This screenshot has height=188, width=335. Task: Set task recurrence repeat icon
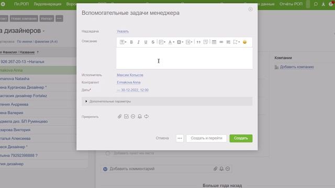(x=147, y=116)
